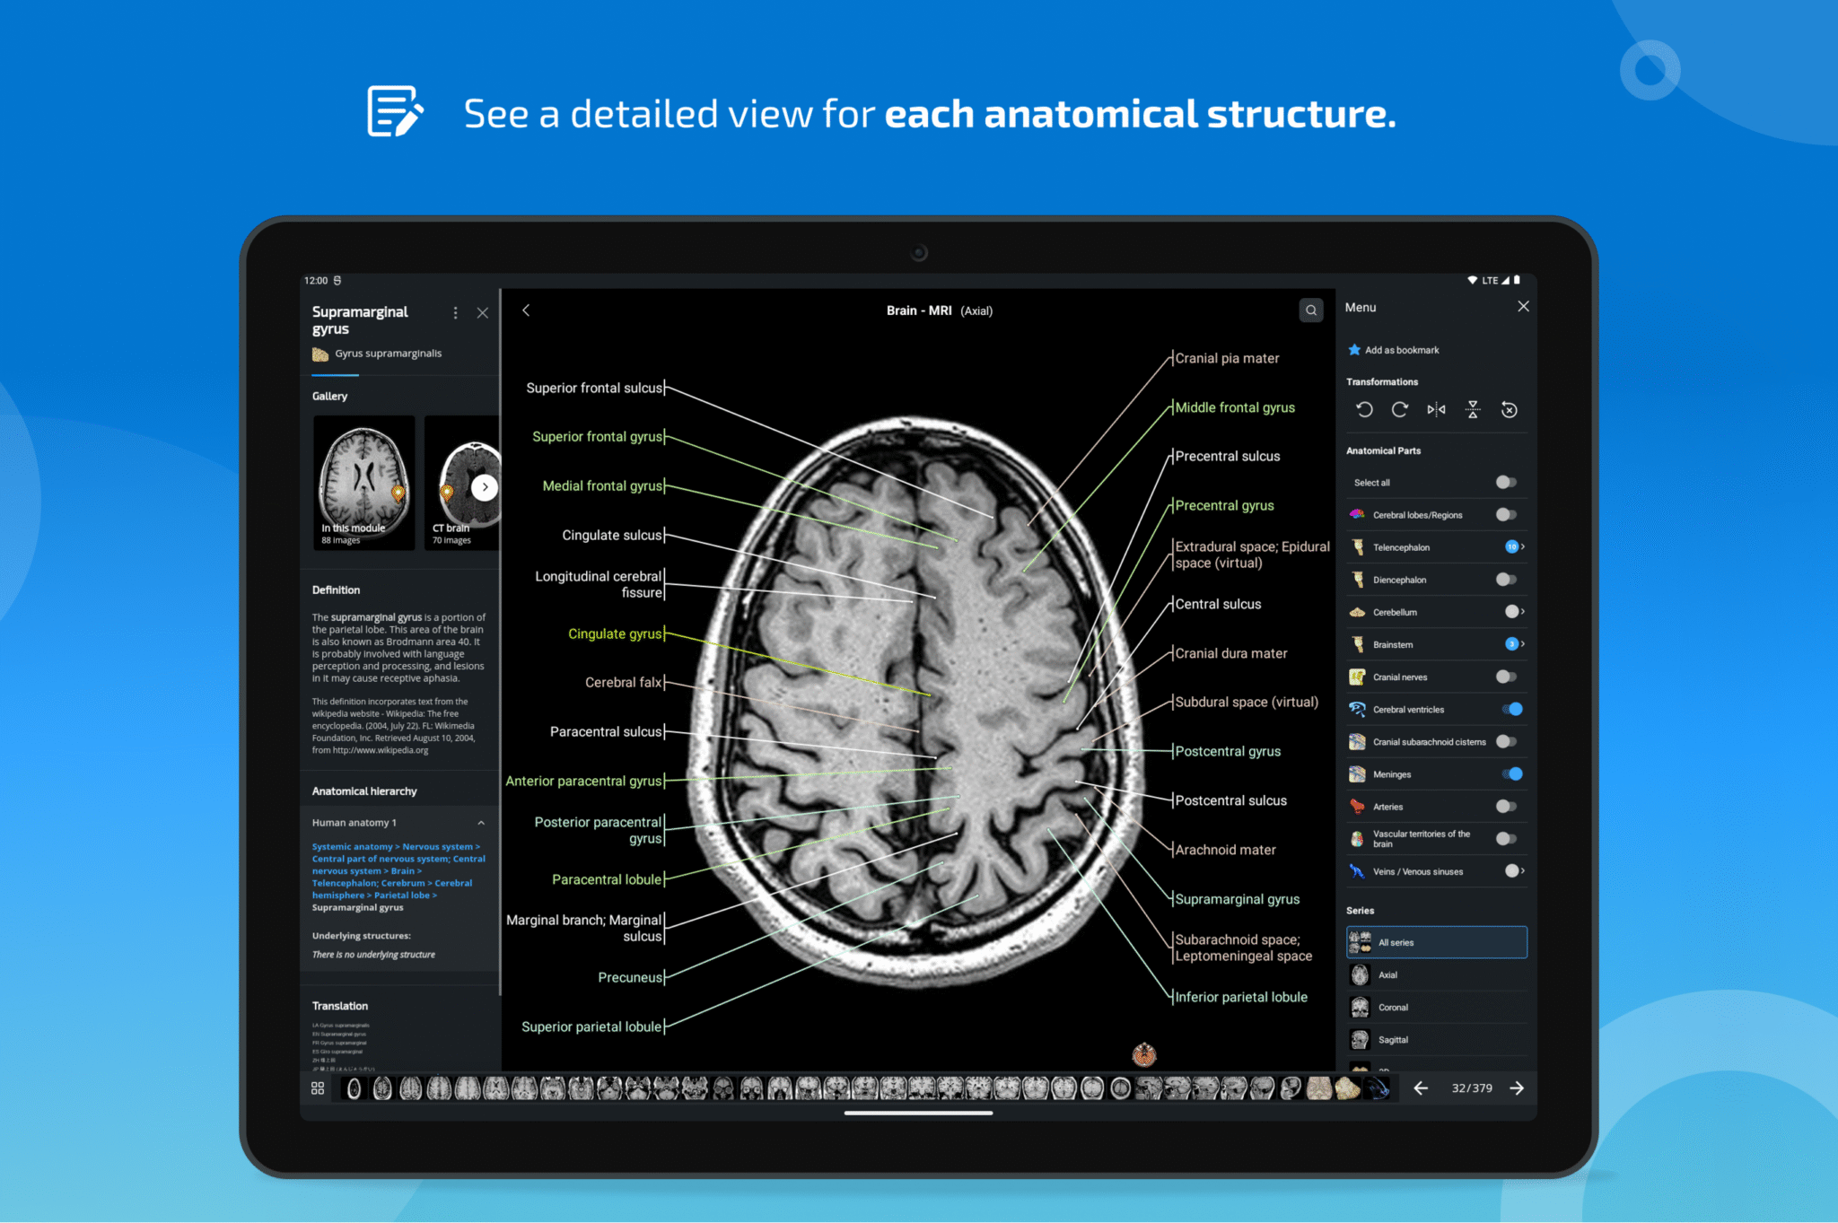Open the search magnifier in the MRI viewer
1838x1223 pixels.
coord(1311,310)
